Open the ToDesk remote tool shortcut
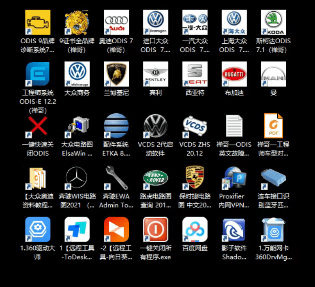315x287 pixels. 77,230
